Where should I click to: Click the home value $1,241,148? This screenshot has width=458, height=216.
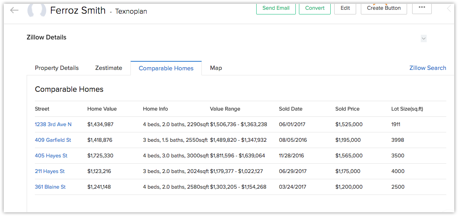(x=99, y=187)
